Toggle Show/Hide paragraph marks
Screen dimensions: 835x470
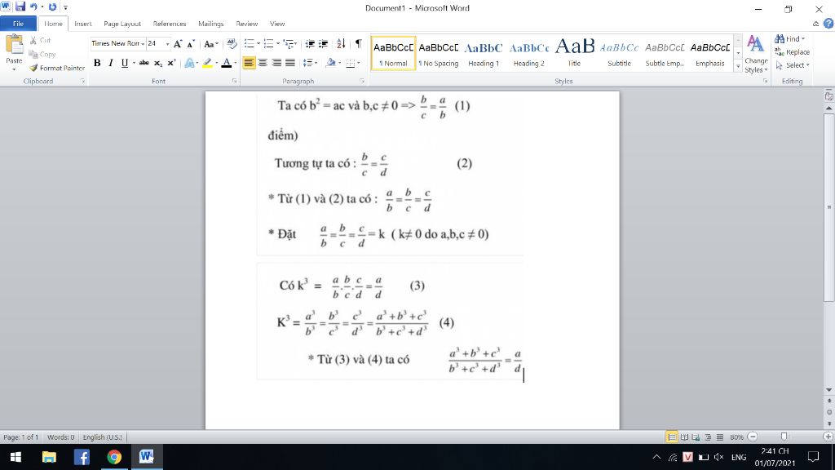pos(359,44)
